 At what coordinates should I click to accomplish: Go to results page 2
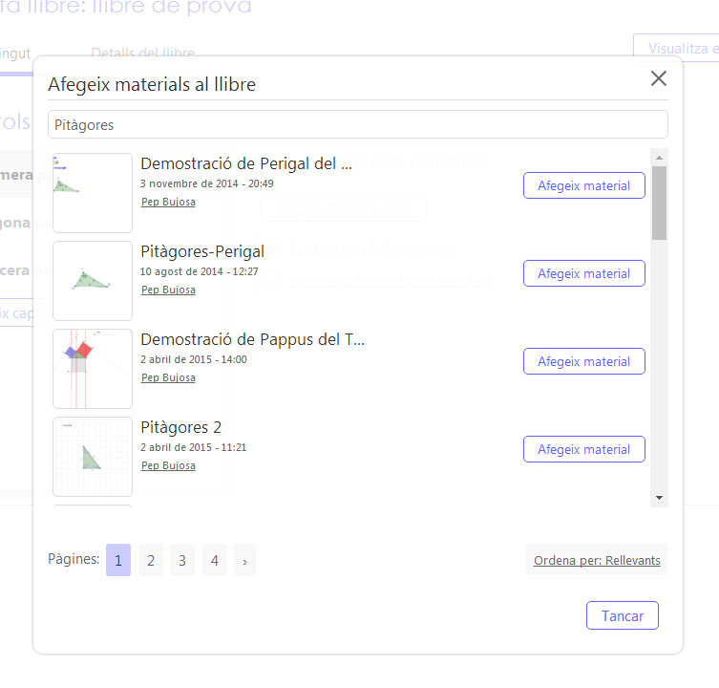pyautogui.click(x=151, y=560)
